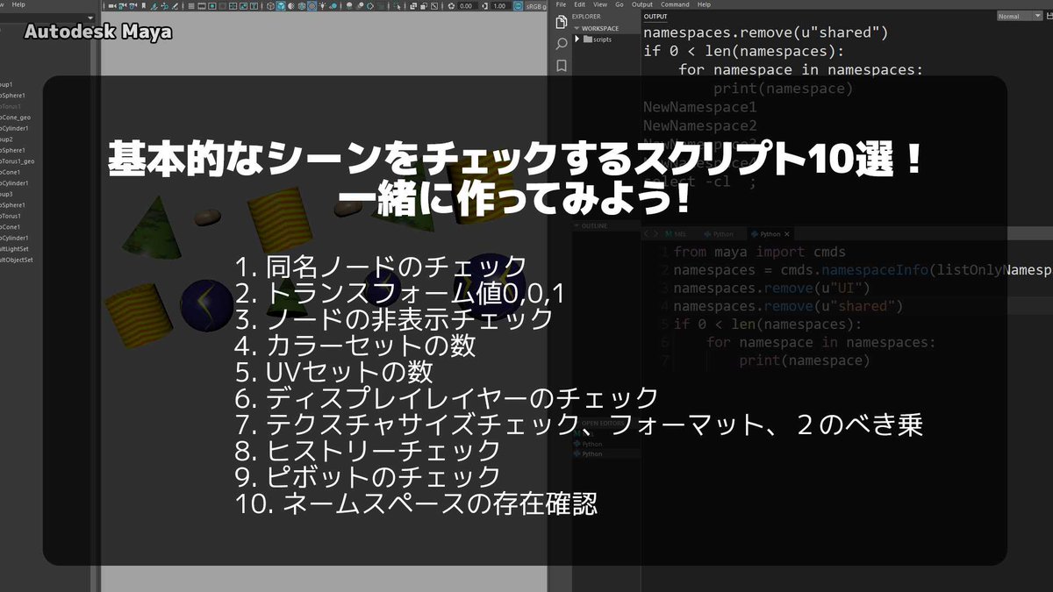Close the active Python tab
Viewport: 1053px width, 592px height.
coord(787,234)
